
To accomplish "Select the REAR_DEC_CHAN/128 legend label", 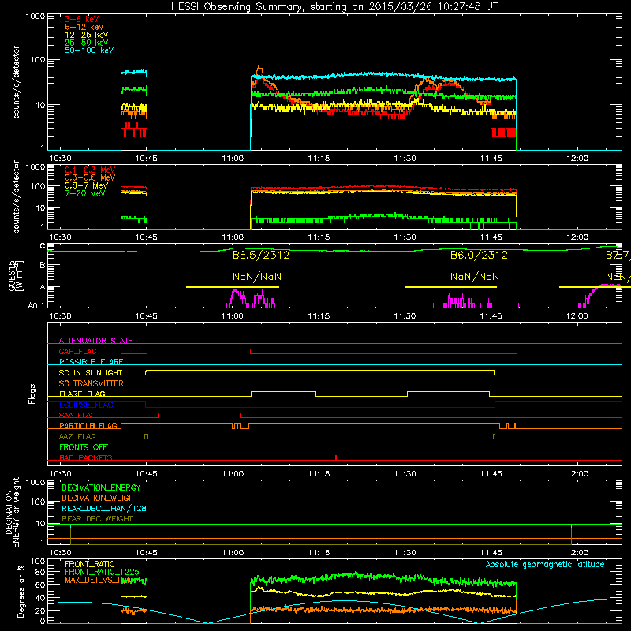I will pyautogui.click(x=104, y=509).
